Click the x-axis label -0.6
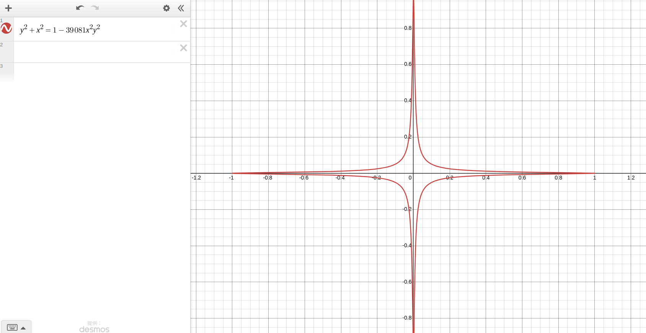 304,178
